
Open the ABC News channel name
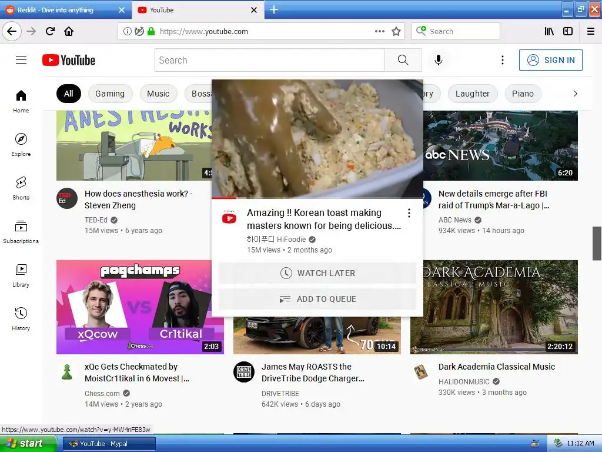click(455, 220)
